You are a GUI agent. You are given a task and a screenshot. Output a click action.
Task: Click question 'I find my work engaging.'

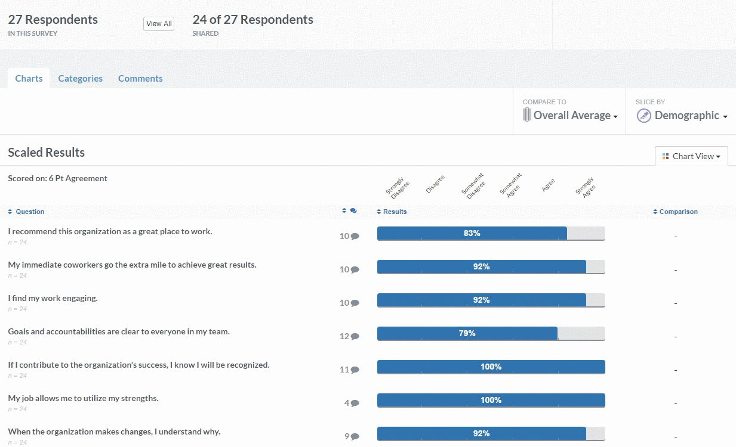53,298
